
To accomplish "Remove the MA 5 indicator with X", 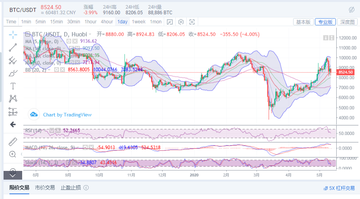I will tap(74, 41).
